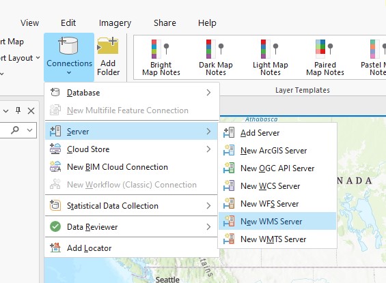
Task: Open the Cloud Store submenu
Action: [x=132, y=149]
